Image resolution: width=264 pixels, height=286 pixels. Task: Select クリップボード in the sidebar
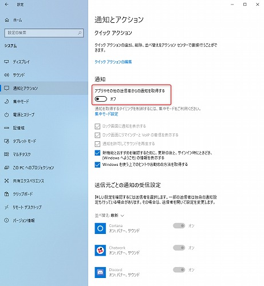point(44,194)
